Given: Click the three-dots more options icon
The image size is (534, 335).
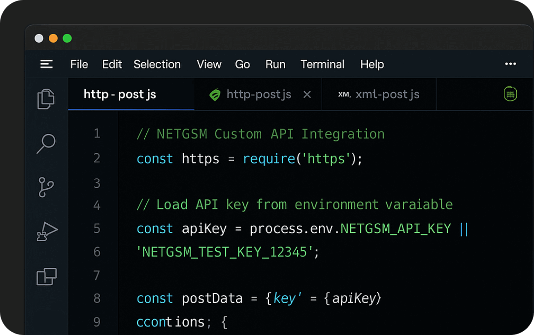Looking at the screenshot, I should [x=510, y=64].
